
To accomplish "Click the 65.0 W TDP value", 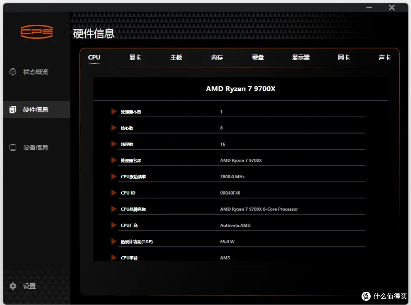I will (x=227, y=241).
